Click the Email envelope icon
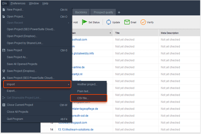The width and height of the screenshot is (201, 134). (127, 22)
